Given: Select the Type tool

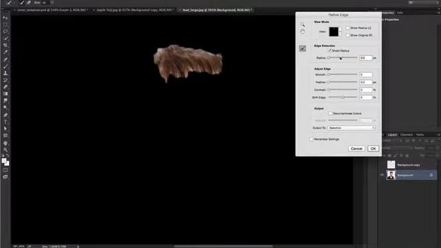Looking at the screenshot, I should (x=6, y=122).
